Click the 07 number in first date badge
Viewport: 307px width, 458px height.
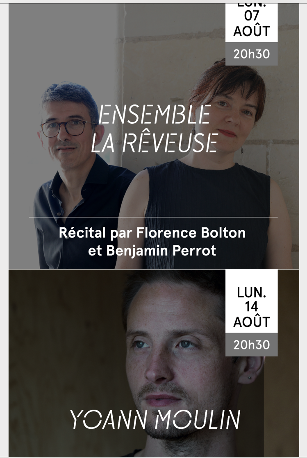point(251,16)
